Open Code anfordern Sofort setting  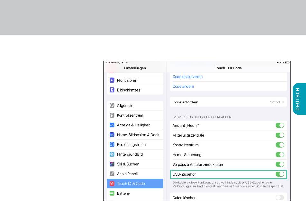coord(275,102)
